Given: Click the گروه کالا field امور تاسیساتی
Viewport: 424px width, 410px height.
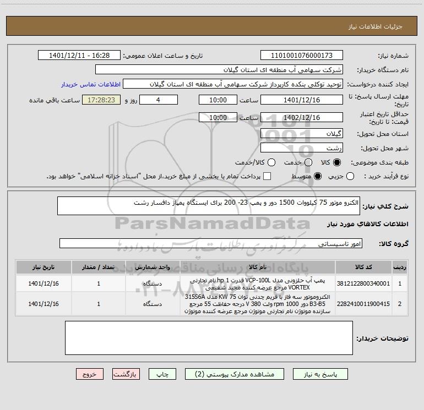Looking at the screenshot, I should (x=211, y=243).
